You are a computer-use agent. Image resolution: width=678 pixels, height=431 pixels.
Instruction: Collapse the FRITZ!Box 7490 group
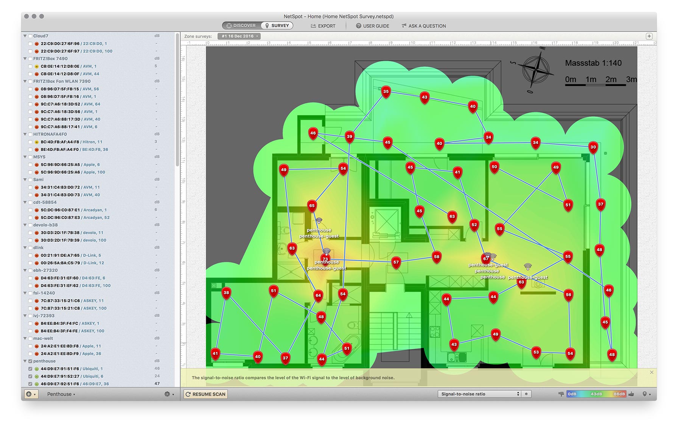pos(25,59)
